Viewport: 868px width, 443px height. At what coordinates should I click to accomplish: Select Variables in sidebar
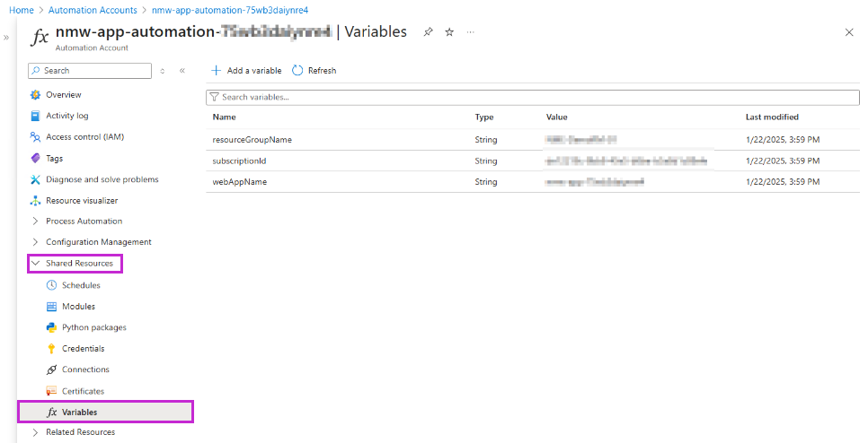[x=105, y=413]
